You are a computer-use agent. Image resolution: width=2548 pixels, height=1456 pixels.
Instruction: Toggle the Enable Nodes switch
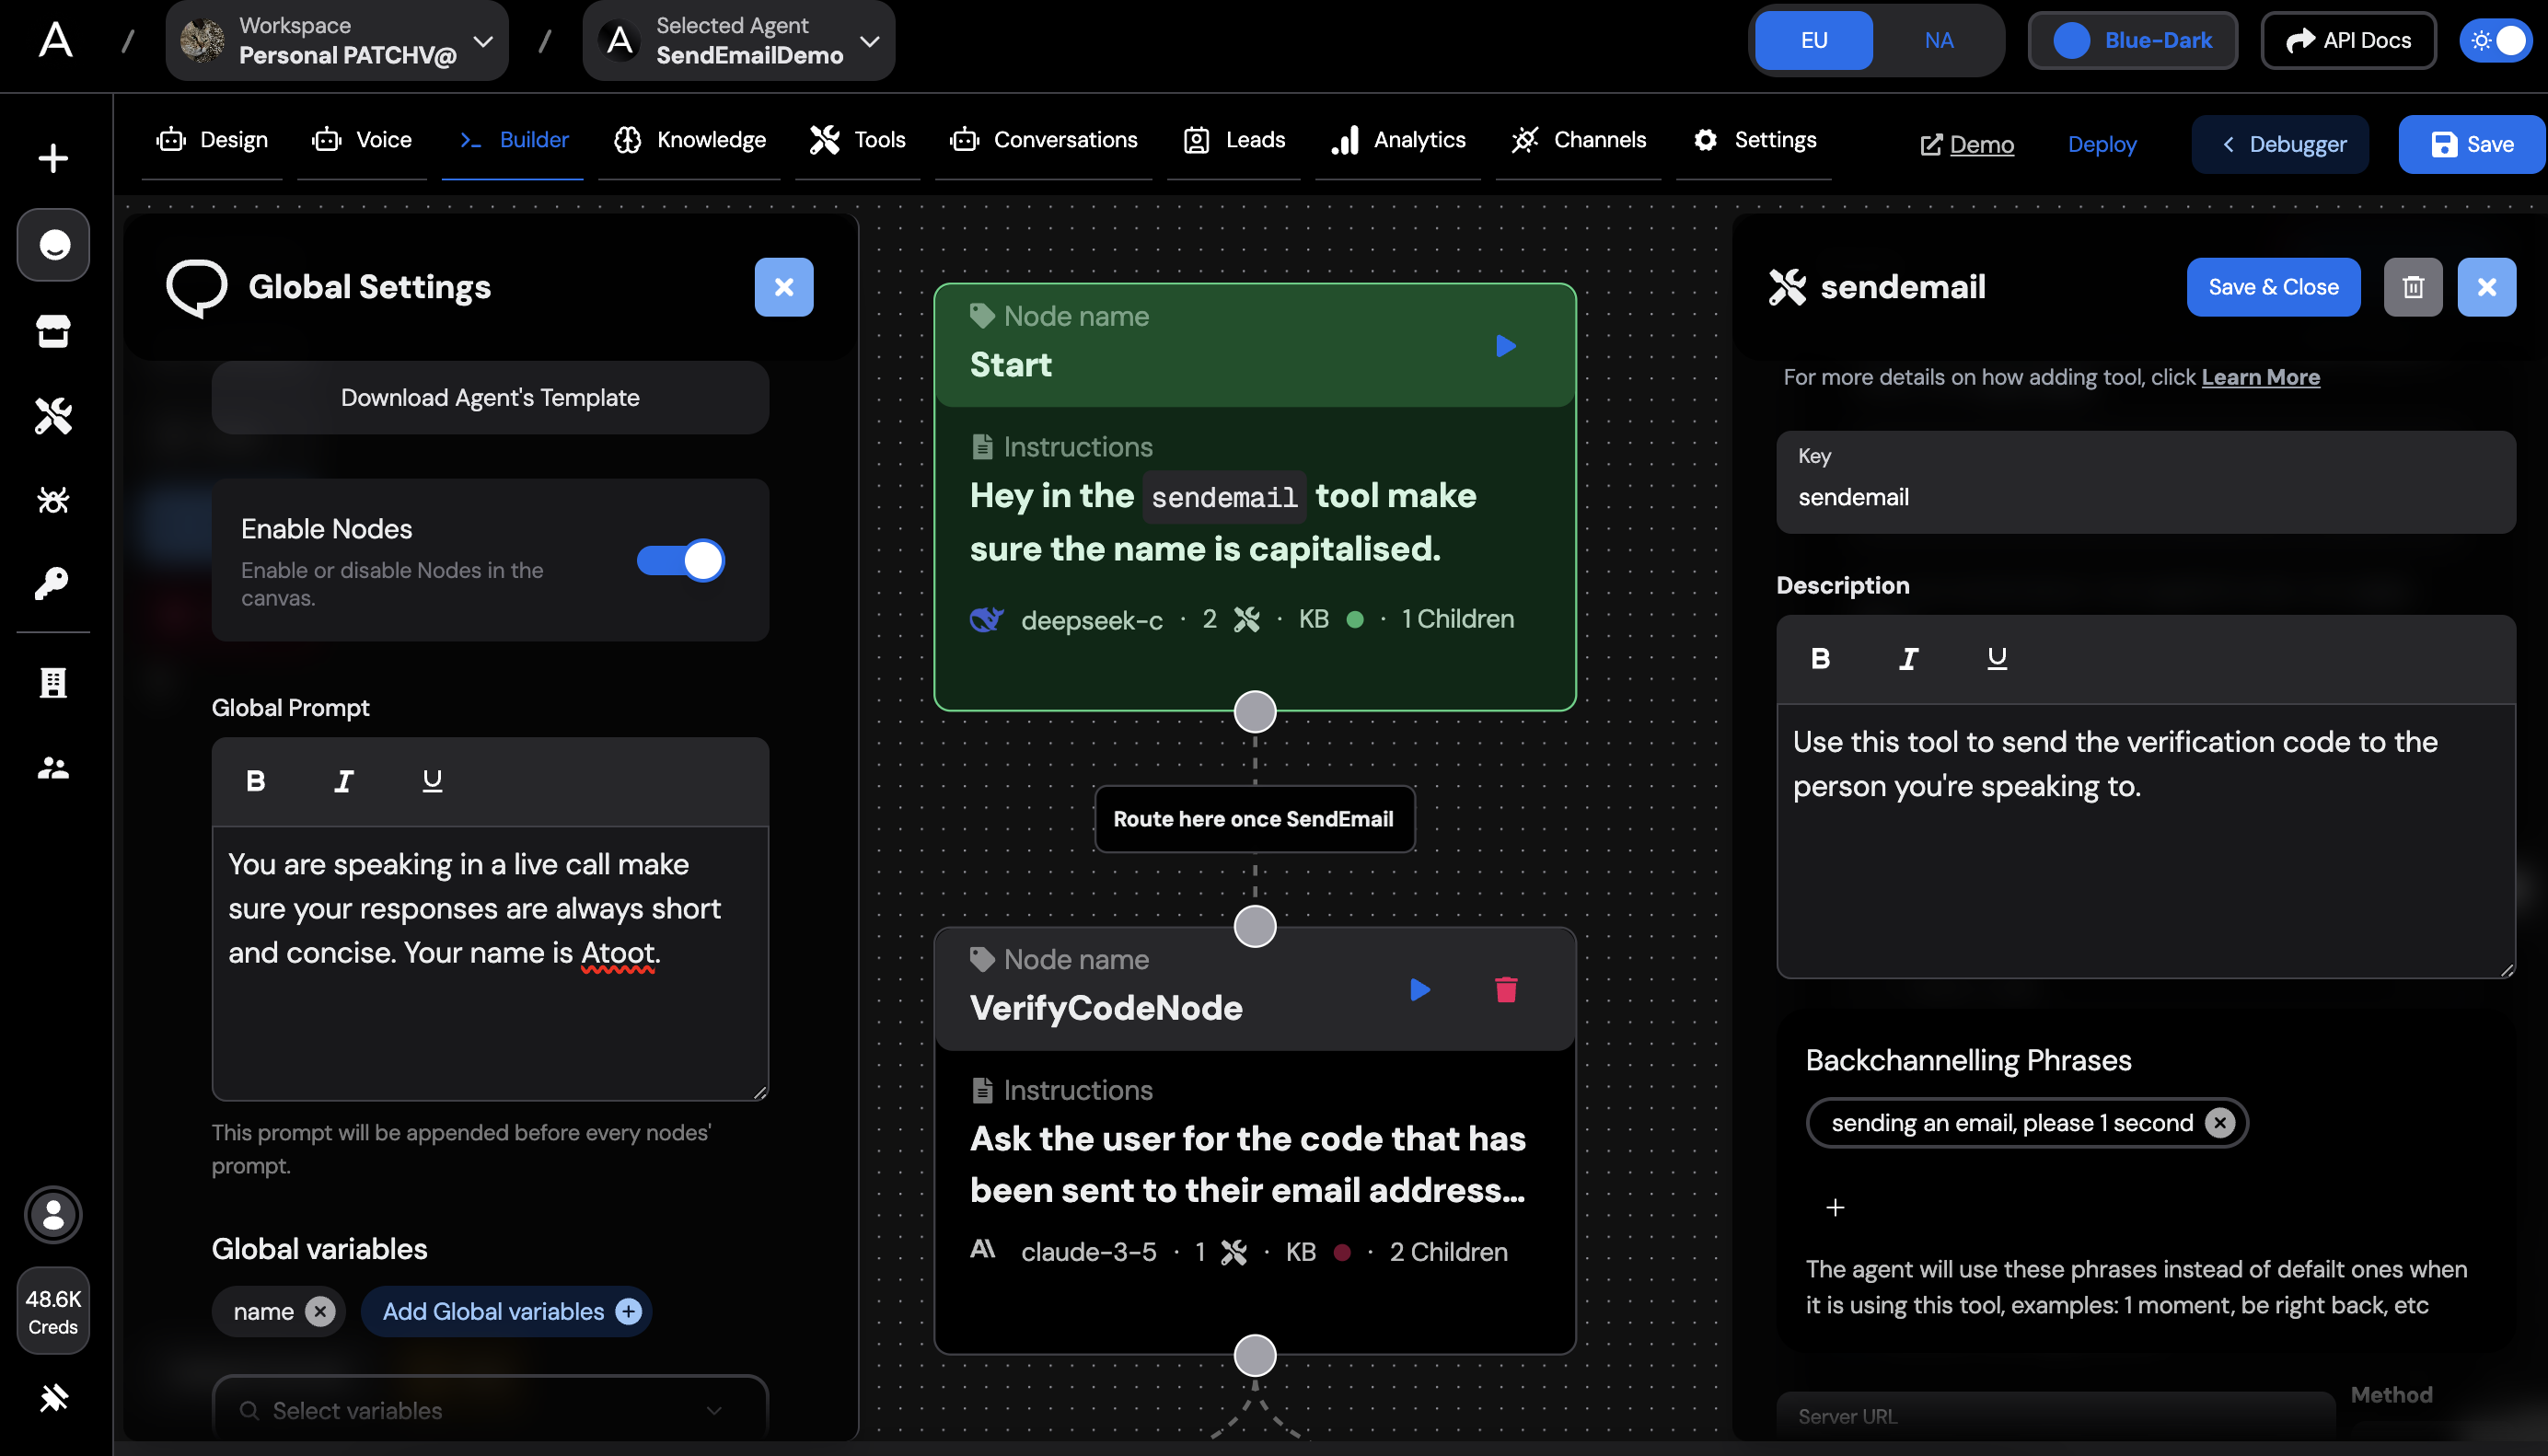coord(680,561)
